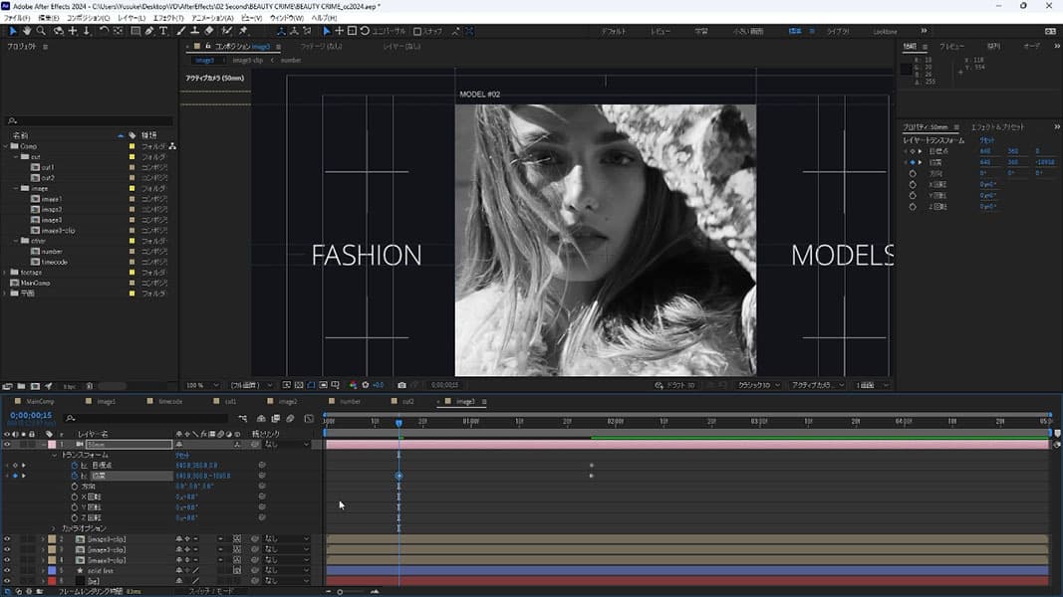Select the Hand tool in toolbar
The image size is (1063, 597).
(x=27, y=31)
